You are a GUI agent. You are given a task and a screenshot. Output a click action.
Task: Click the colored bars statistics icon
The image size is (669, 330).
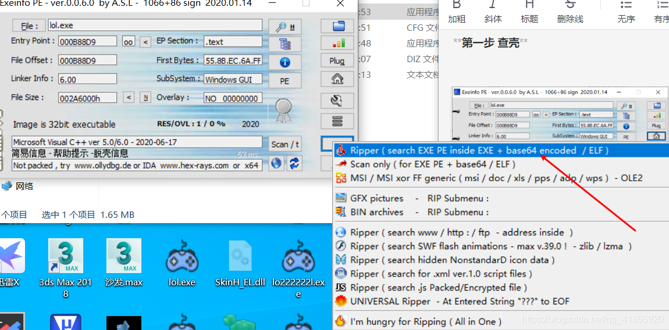338,44
